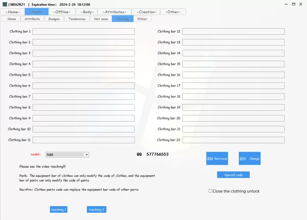
Task: Tick the Close the clothing unlock checkbox
Action: (x=210, y=191)
